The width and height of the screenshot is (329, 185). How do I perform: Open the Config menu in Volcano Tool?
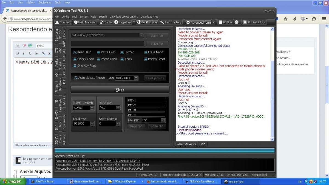[65, 17]
